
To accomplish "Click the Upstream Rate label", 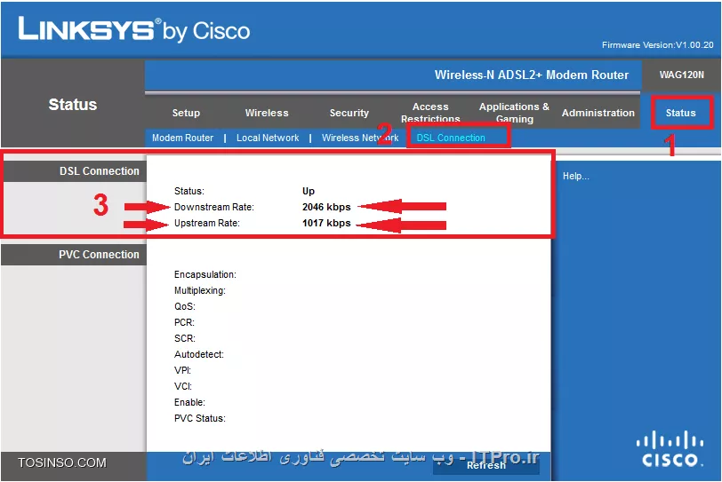I will pyautogui.click(x=207, y=224).
